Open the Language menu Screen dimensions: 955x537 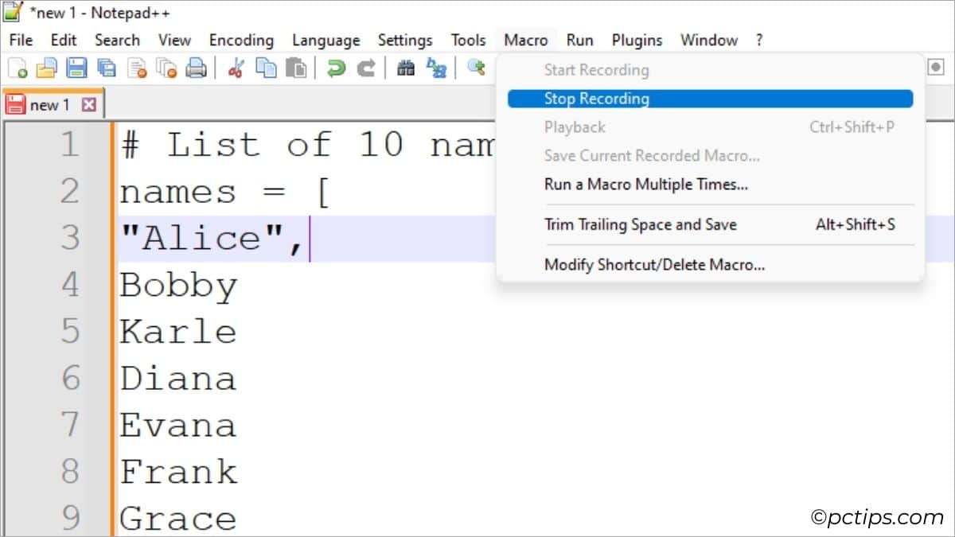click(x=325, y=40)
